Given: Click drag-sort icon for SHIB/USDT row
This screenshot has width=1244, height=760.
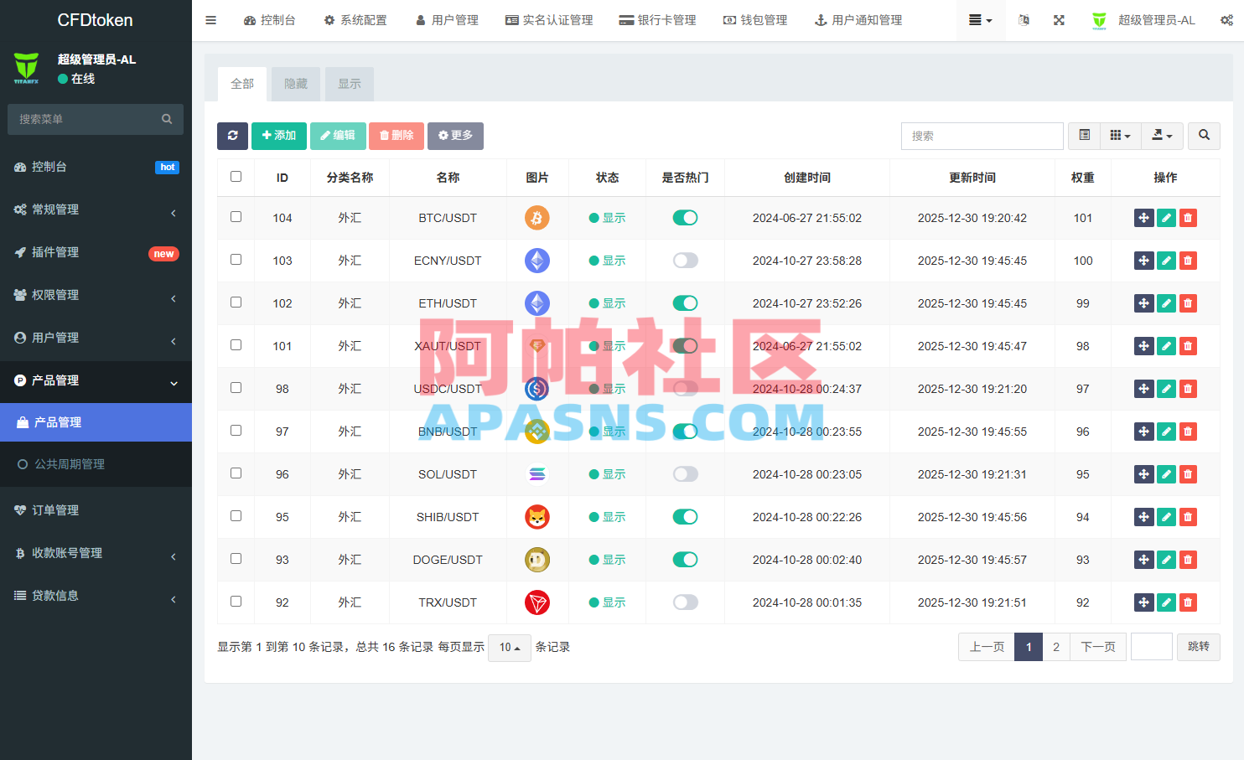Looking at the screenshot, I should 1144,517.
